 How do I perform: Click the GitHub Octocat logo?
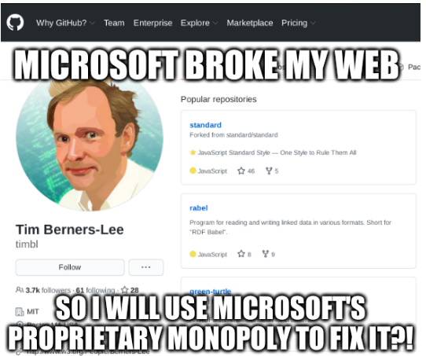[x=15, y=23]
